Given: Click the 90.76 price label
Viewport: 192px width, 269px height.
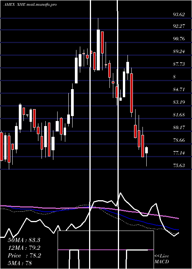Looking at the screenshot, I should 179,39.
